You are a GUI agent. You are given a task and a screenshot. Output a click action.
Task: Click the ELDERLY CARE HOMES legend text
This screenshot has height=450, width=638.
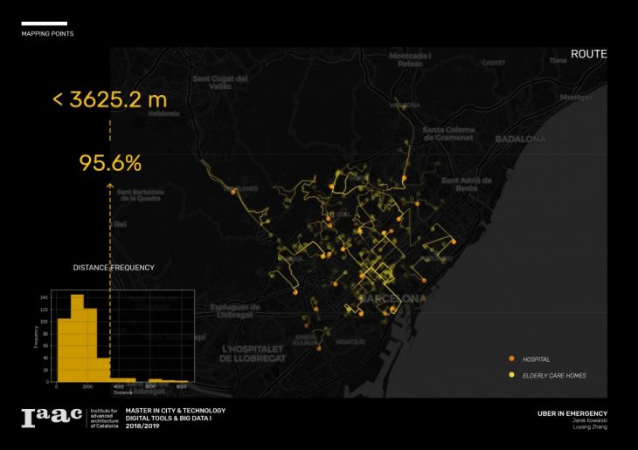[554, 376]
